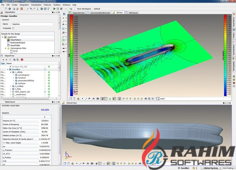Open the File menu
Viewport: 236px width, 170px height.
pos(3,5)
